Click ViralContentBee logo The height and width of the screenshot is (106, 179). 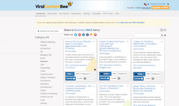tap(54, 5)
